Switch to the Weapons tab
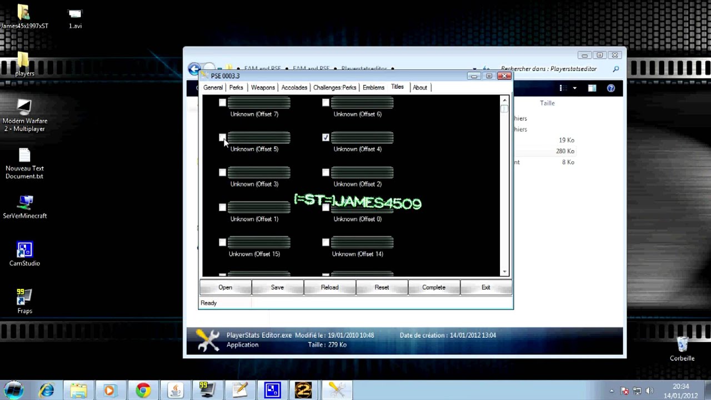 263,88
